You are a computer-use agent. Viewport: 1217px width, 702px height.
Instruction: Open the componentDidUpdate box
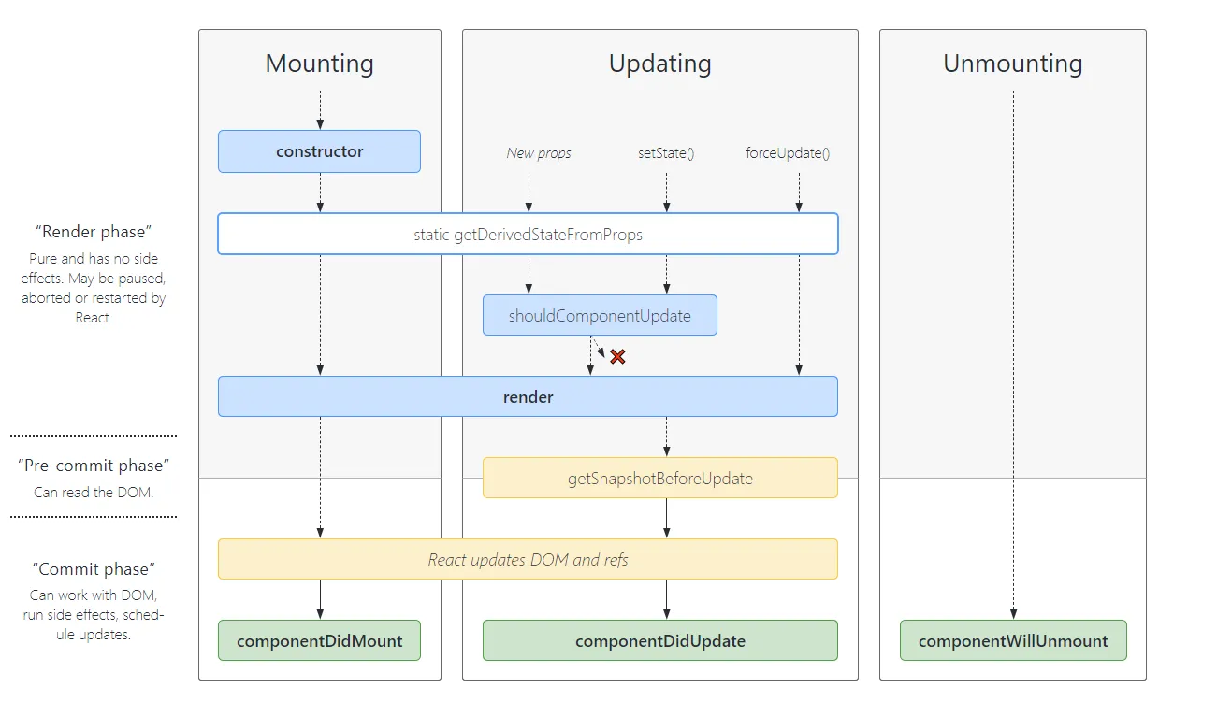(x=659, y=640)
